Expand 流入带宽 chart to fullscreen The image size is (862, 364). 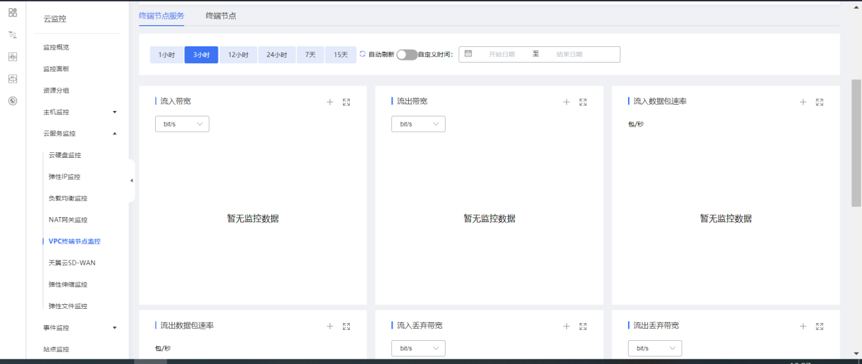tap(346, 102)
